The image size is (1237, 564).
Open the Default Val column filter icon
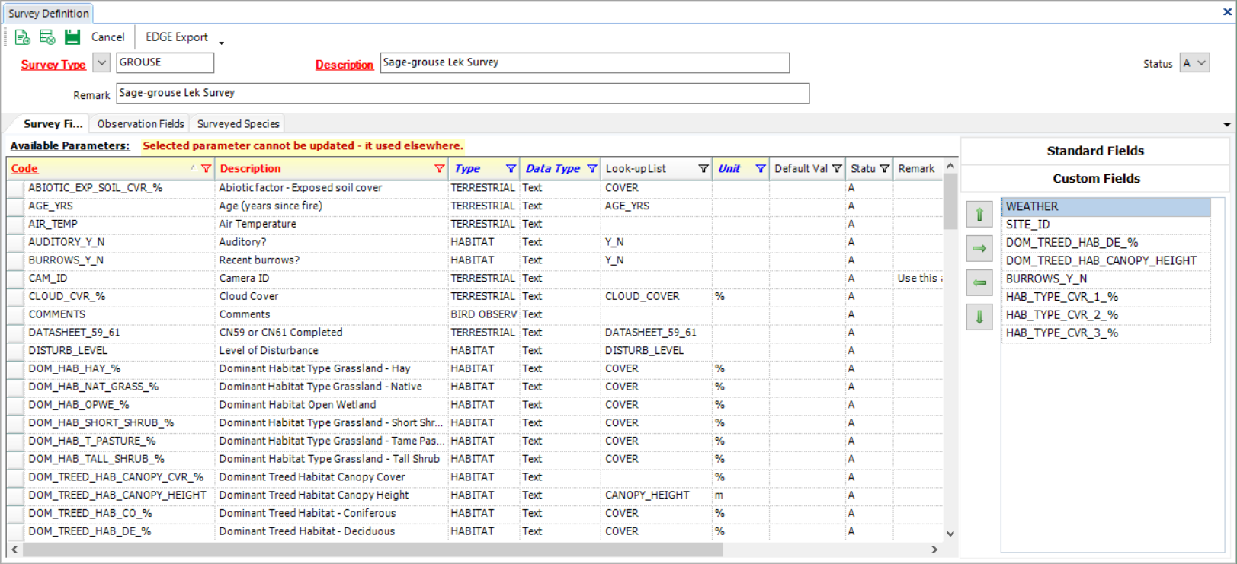tap(837, 169)
